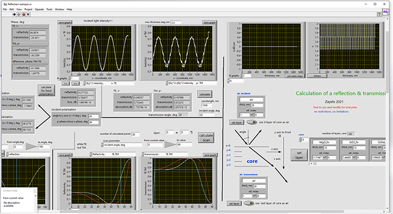
Task: Click the SiO2 layer name field
Action: (x=354, y=142)
